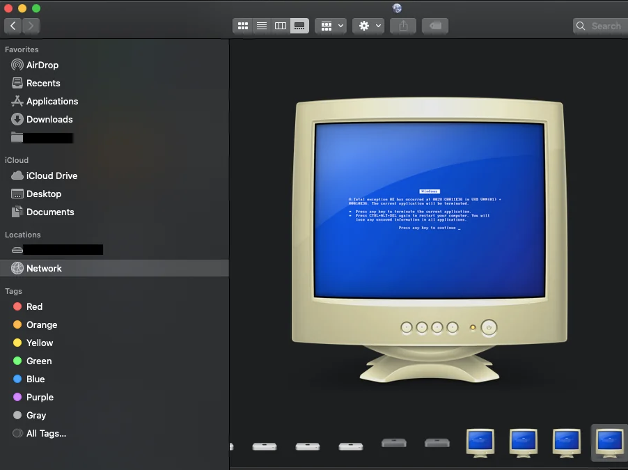Switch to column view
The height and width of the screenshot is (470, 628).
(281, 26)
